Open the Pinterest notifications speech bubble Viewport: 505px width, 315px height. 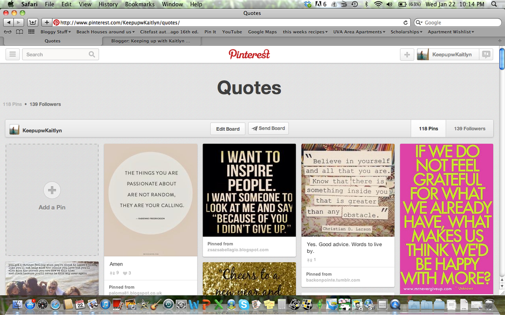(485, 55)
